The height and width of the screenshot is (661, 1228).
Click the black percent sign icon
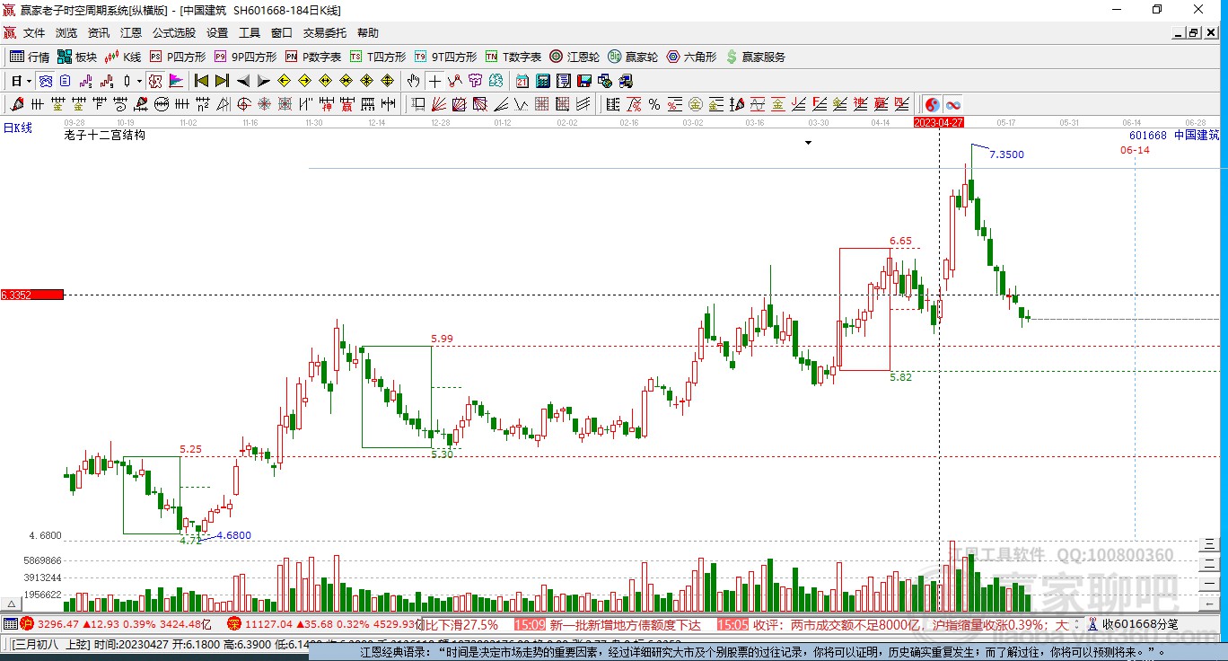click(654, 104)
